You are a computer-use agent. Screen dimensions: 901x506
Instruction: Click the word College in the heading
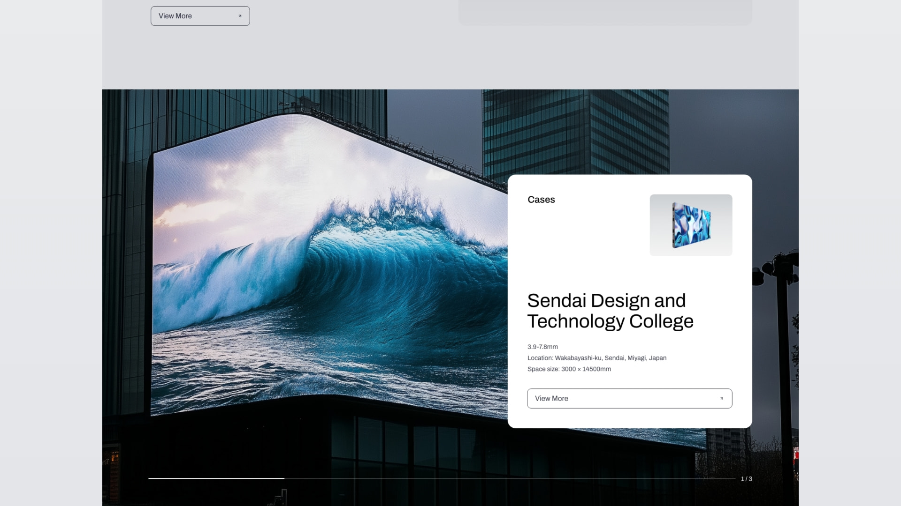(661, 321)
